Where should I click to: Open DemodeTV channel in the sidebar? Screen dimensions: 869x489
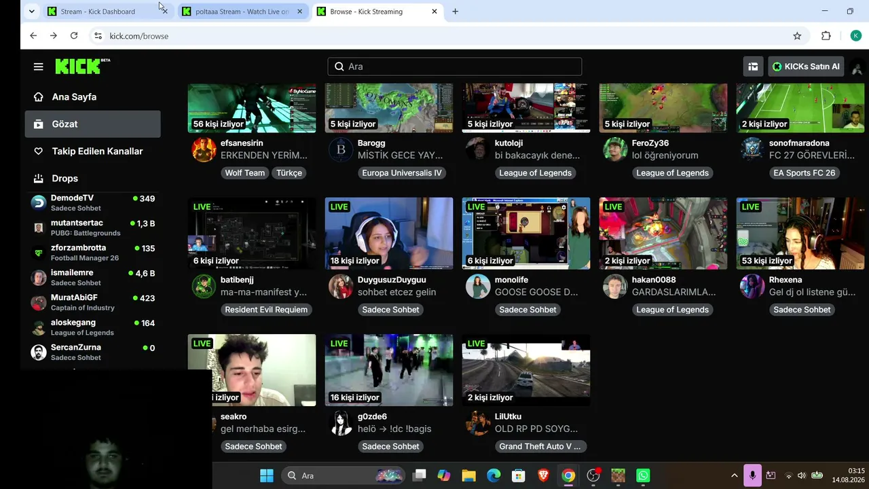pyautogui.click(x=93, y=203)
